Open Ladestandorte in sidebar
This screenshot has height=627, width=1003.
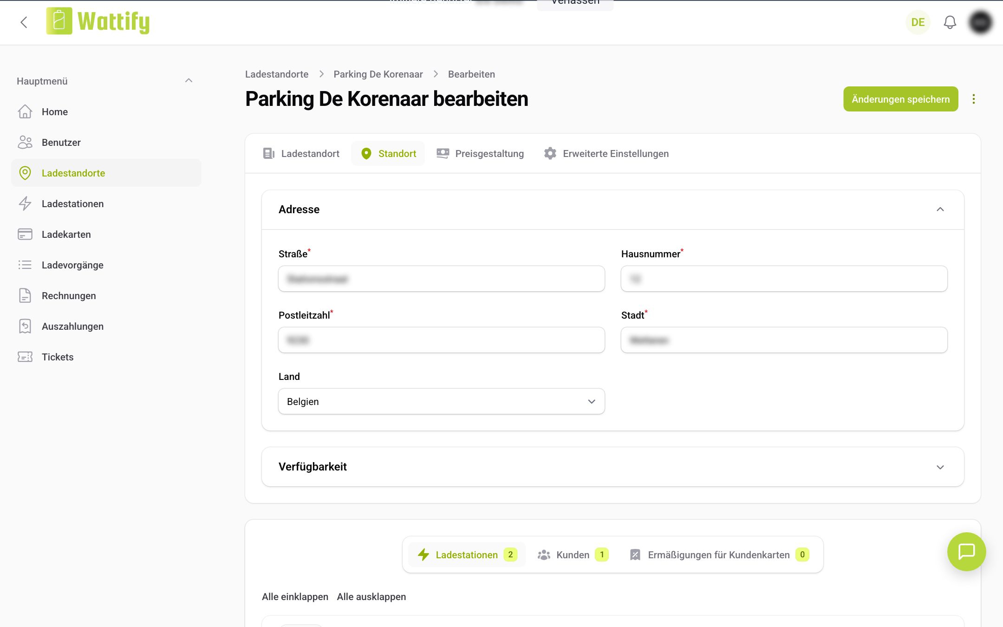106,173
